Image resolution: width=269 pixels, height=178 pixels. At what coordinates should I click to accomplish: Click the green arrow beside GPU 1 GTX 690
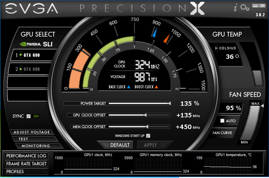coord(21,55)
